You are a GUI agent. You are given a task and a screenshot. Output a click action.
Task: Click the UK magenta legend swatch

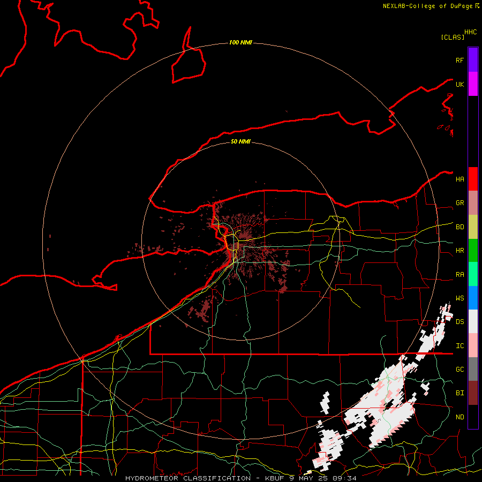[473, 84]
